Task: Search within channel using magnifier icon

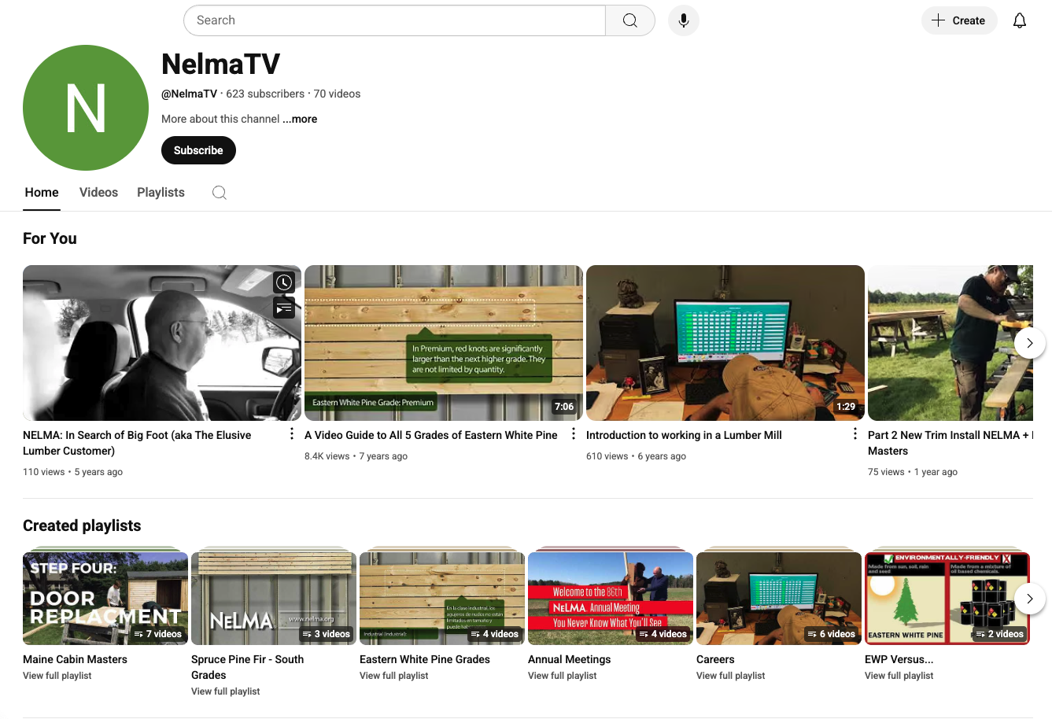Action: pyautogui.click(x=220, y=193)
